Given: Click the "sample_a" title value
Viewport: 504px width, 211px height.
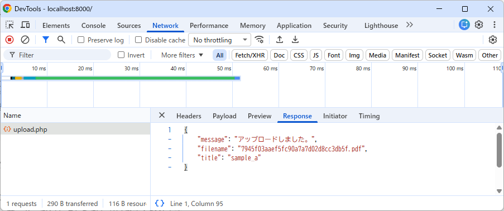Looking at the screenshot, I should click(x=244, y=158).
